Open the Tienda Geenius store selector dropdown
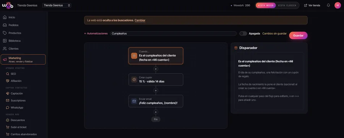Viewport: 344px width, 138px height. point(57,5)
